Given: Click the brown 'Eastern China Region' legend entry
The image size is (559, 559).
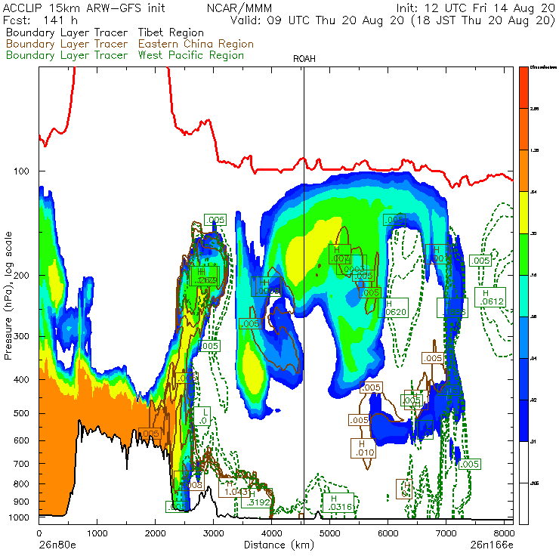Looking at the screenshot, I should click(196, 44).
